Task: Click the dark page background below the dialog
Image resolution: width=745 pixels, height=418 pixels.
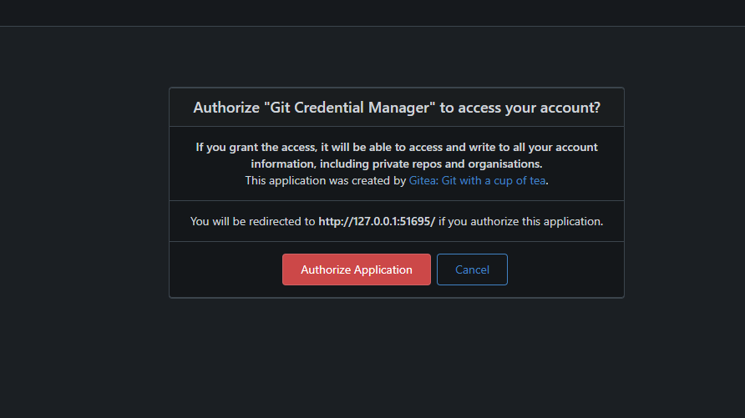Action: point(372,359)
